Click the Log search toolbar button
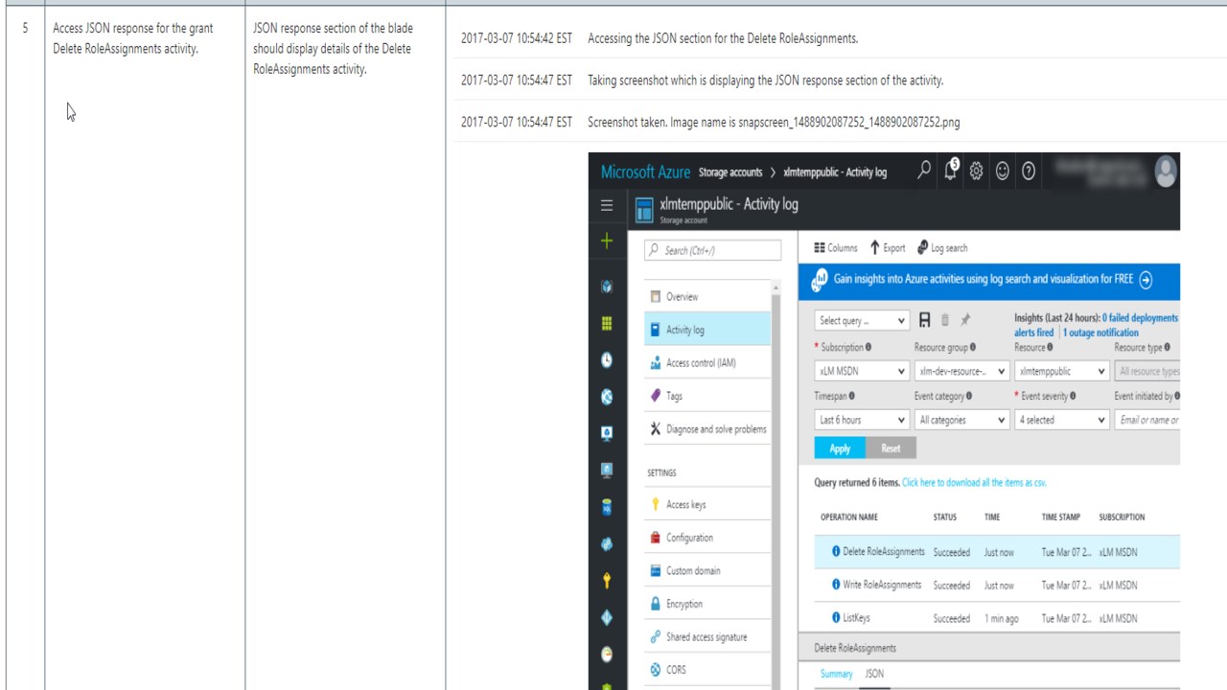1227x690 pixels. [x=942, y=247]
